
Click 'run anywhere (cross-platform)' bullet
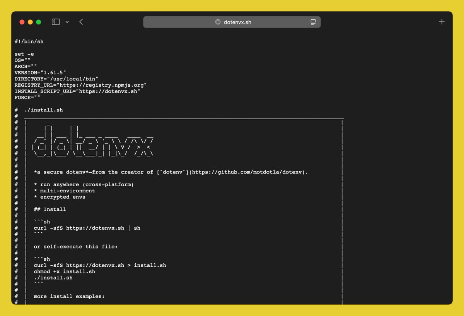click(x=84, y=184)
